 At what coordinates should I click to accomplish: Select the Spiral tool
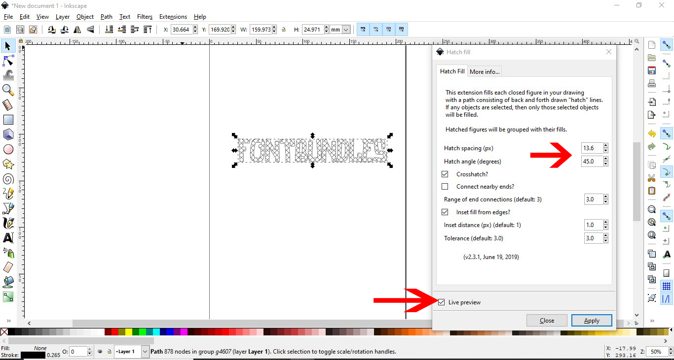8,179
